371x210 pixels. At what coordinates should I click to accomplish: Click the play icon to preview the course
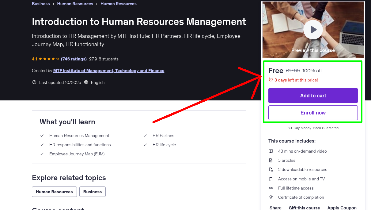tap(313, 29)
